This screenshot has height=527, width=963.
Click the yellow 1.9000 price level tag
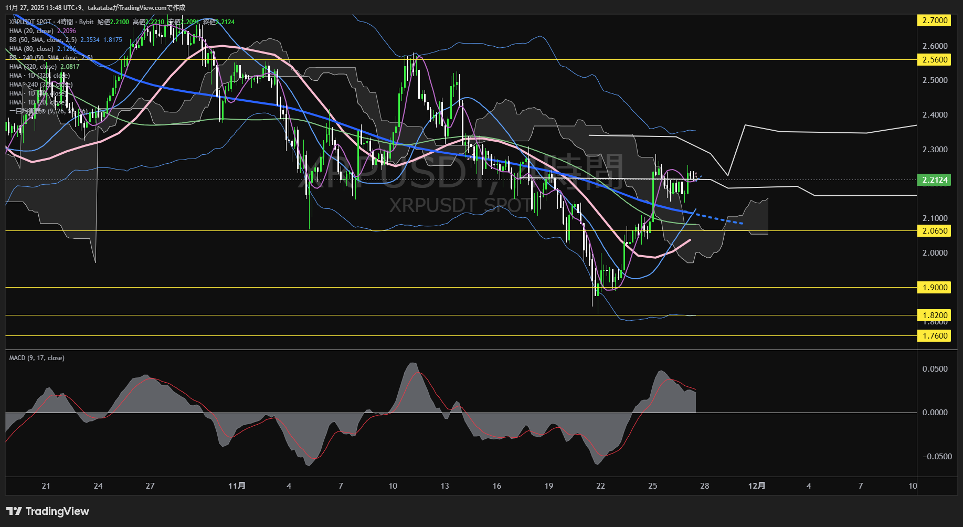[935, 288]
